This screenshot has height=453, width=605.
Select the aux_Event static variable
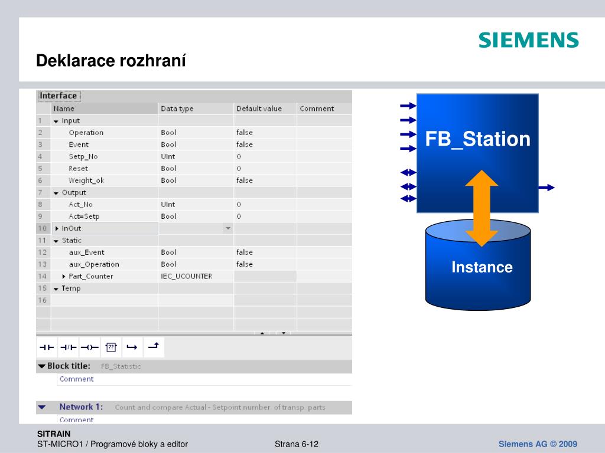point(87,252)
